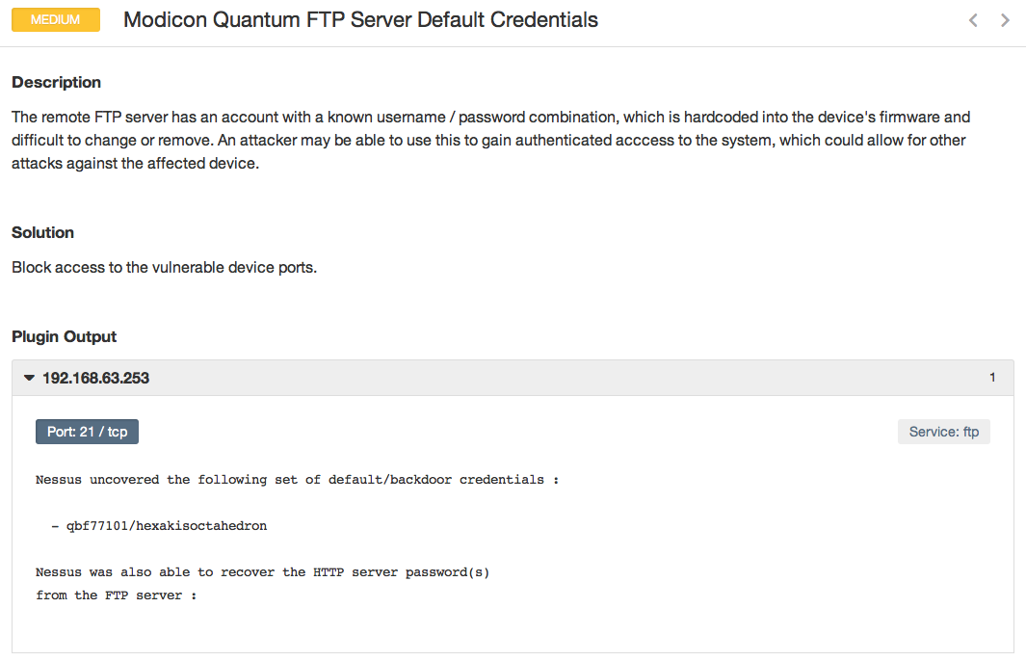Select the 192.168.63.253 host header row
Screen dimensions: 1026x661
[513, 378]
